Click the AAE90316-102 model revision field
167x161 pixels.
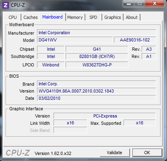(x=135, y=40)
